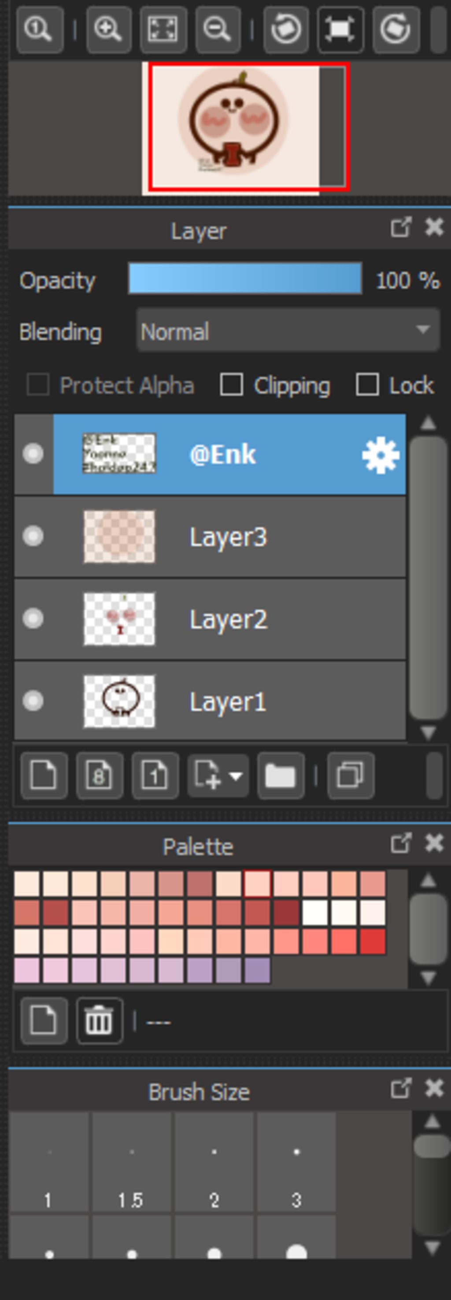
Task: Click the fit-to-window navigator icon
Action: 163,30
